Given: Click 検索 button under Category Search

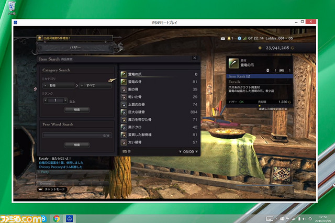Looking at the screenshot, I should coord(77,110).
